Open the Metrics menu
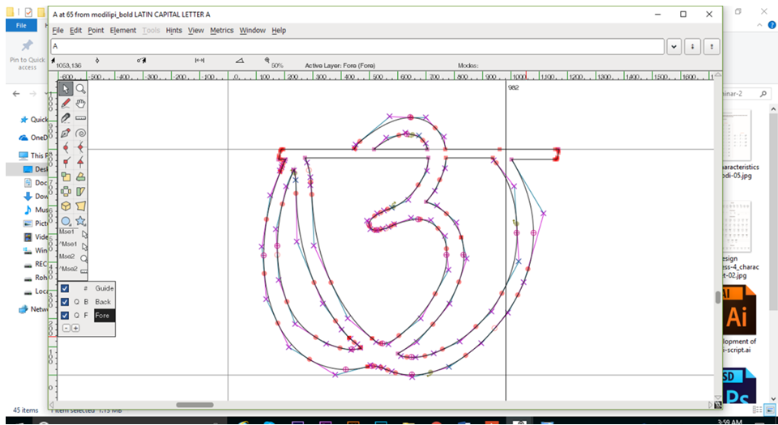Viewport: 778px width, 425px height. click(222, 30)
